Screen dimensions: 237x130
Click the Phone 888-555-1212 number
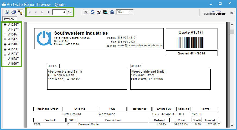coord(126,38)
